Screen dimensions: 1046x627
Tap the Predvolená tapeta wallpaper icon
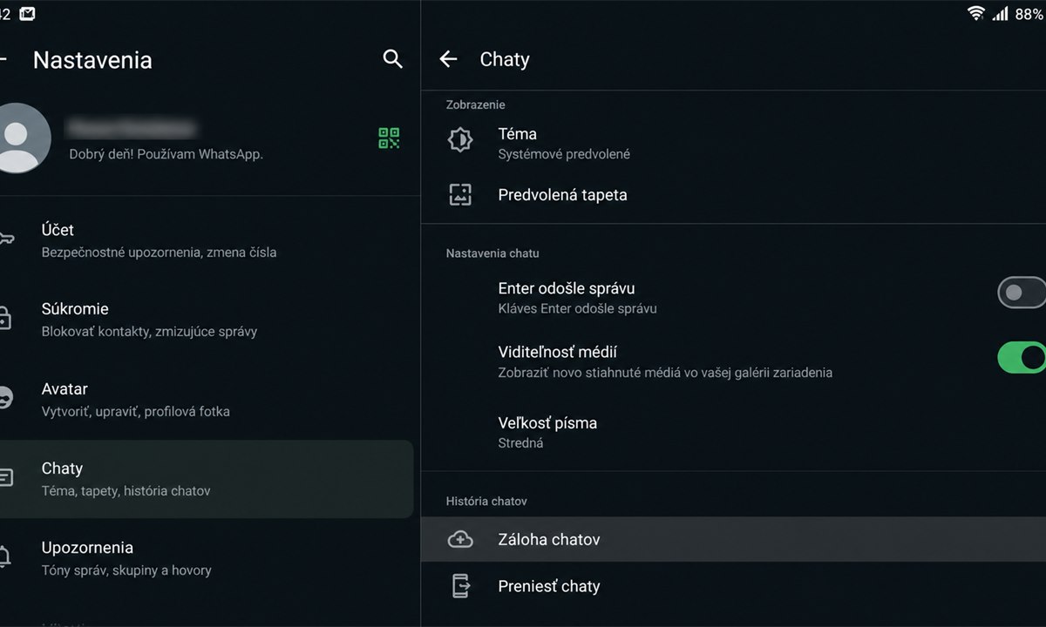[460, 194]
